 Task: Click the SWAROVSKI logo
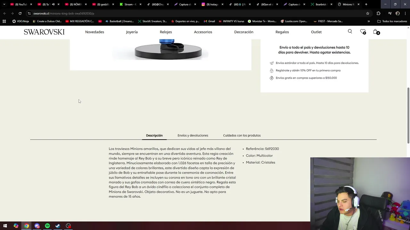pos(44,32)
